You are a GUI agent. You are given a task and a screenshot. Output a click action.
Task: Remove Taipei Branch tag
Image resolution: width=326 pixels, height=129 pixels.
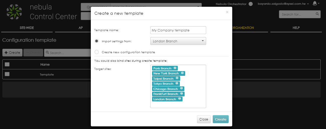pos(177,78)
